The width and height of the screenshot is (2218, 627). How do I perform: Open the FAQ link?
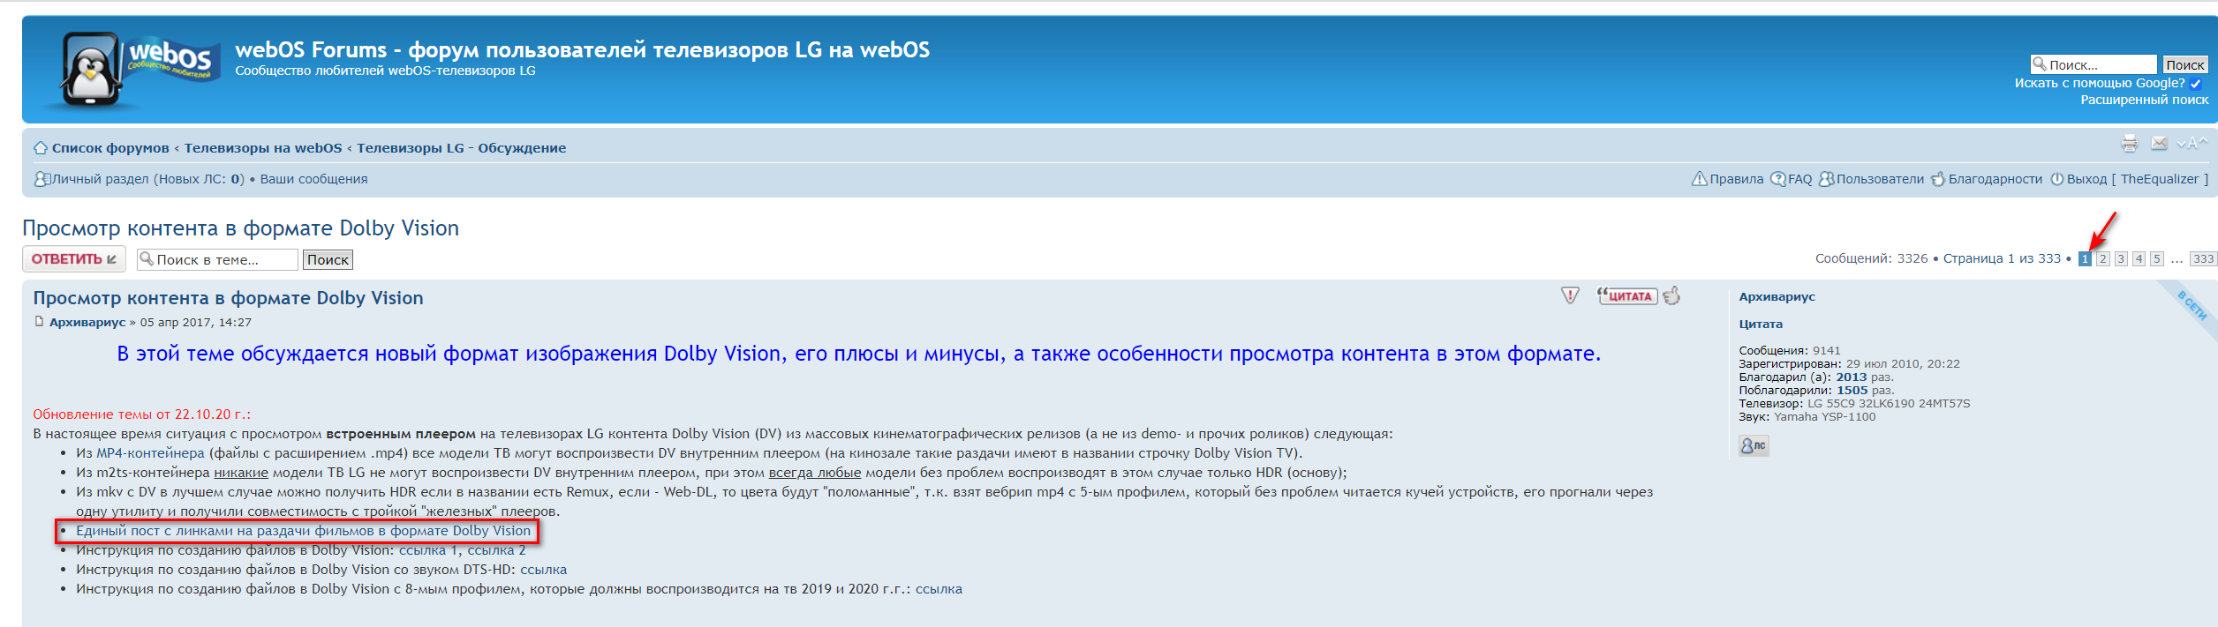tap(1799, 179)
